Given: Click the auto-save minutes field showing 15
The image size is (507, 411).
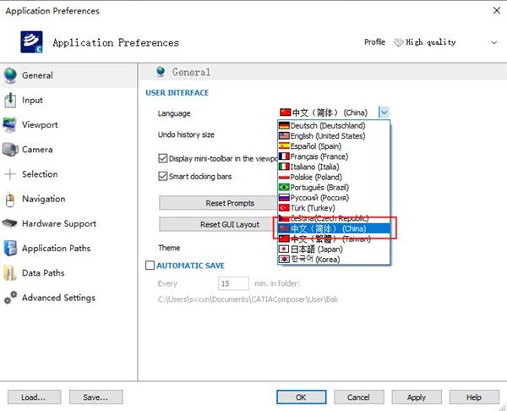Looking at the screenshot, I should pos(233,283).
